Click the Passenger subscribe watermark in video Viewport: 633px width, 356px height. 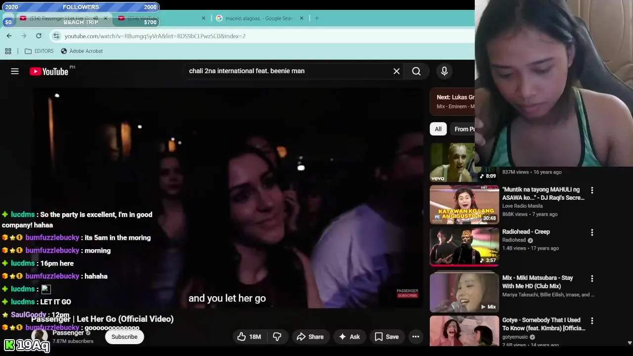coord(407,293)
